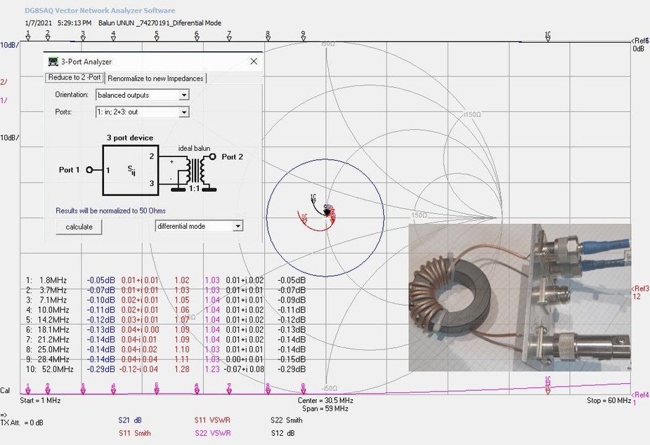Viewport: 650px width, 445px height.
Task: Open the differential mode dropdown
Action: pos(238,226)
